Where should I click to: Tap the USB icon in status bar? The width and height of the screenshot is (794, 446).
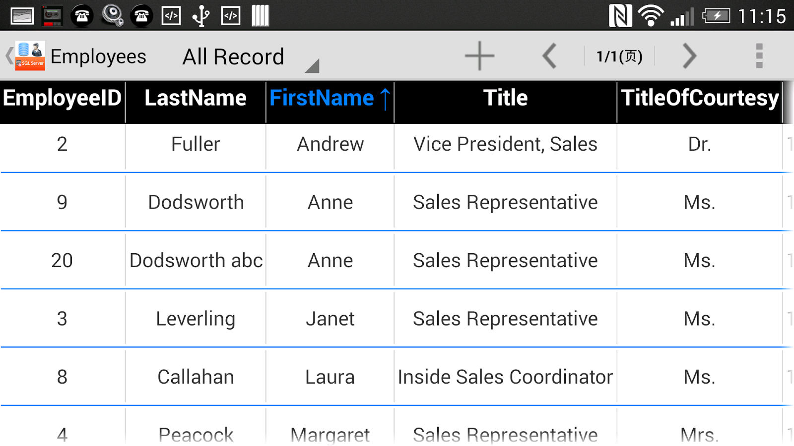click(x=201, y=16)
